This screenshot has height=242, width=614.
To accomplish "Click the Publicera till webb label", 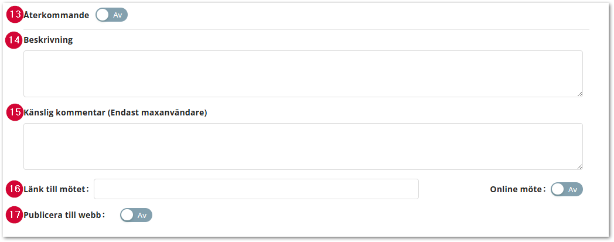I will (x=64, y=215).
